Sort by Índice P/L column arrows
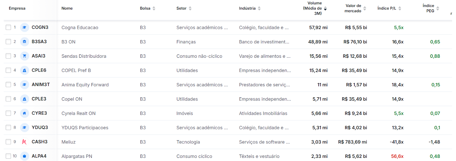 pos(400,8)
